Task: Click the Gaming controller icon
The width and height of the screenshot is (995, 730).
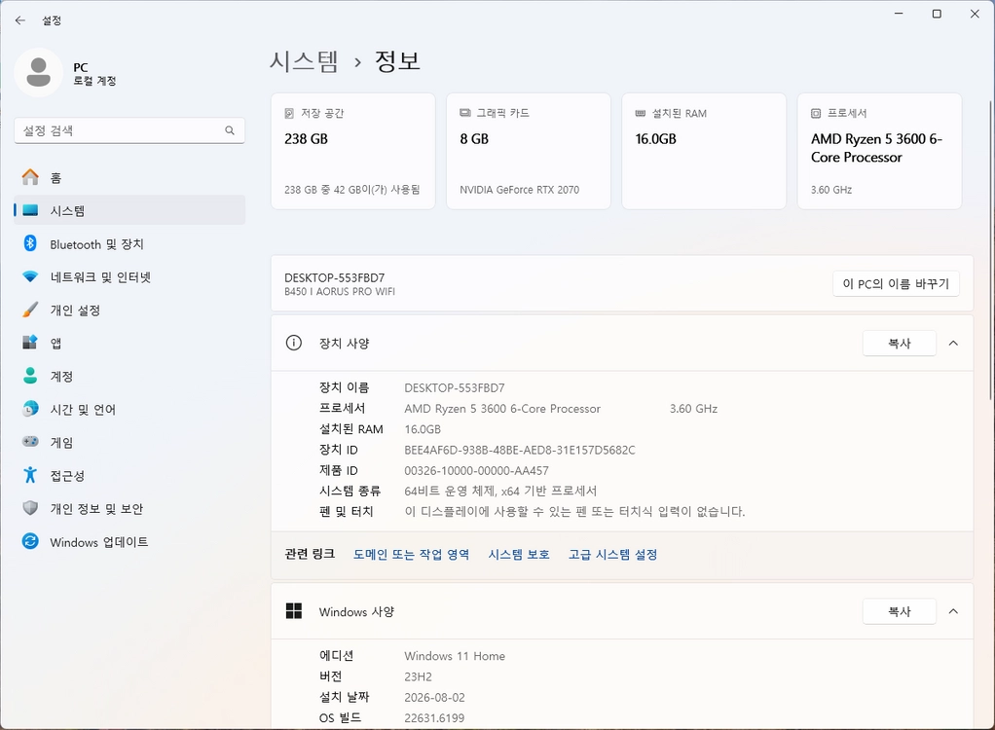Action: pyautogui.click(x=30, y=442)
